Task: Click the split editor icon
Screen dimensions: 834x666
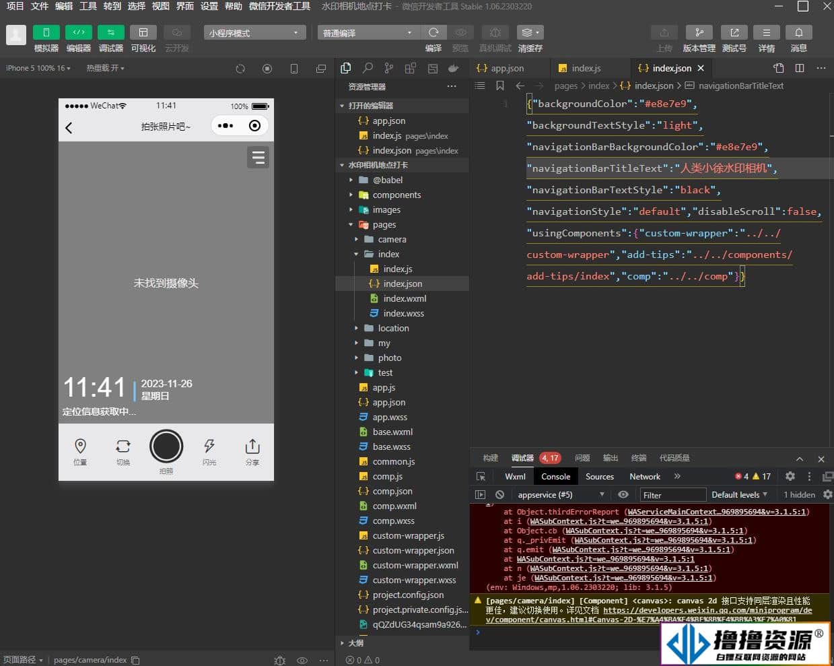Action: pos(800,68)
